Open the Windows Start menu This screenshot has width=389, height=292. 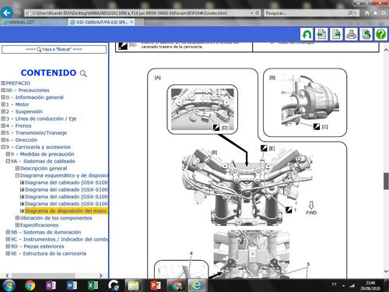[9, 286]
